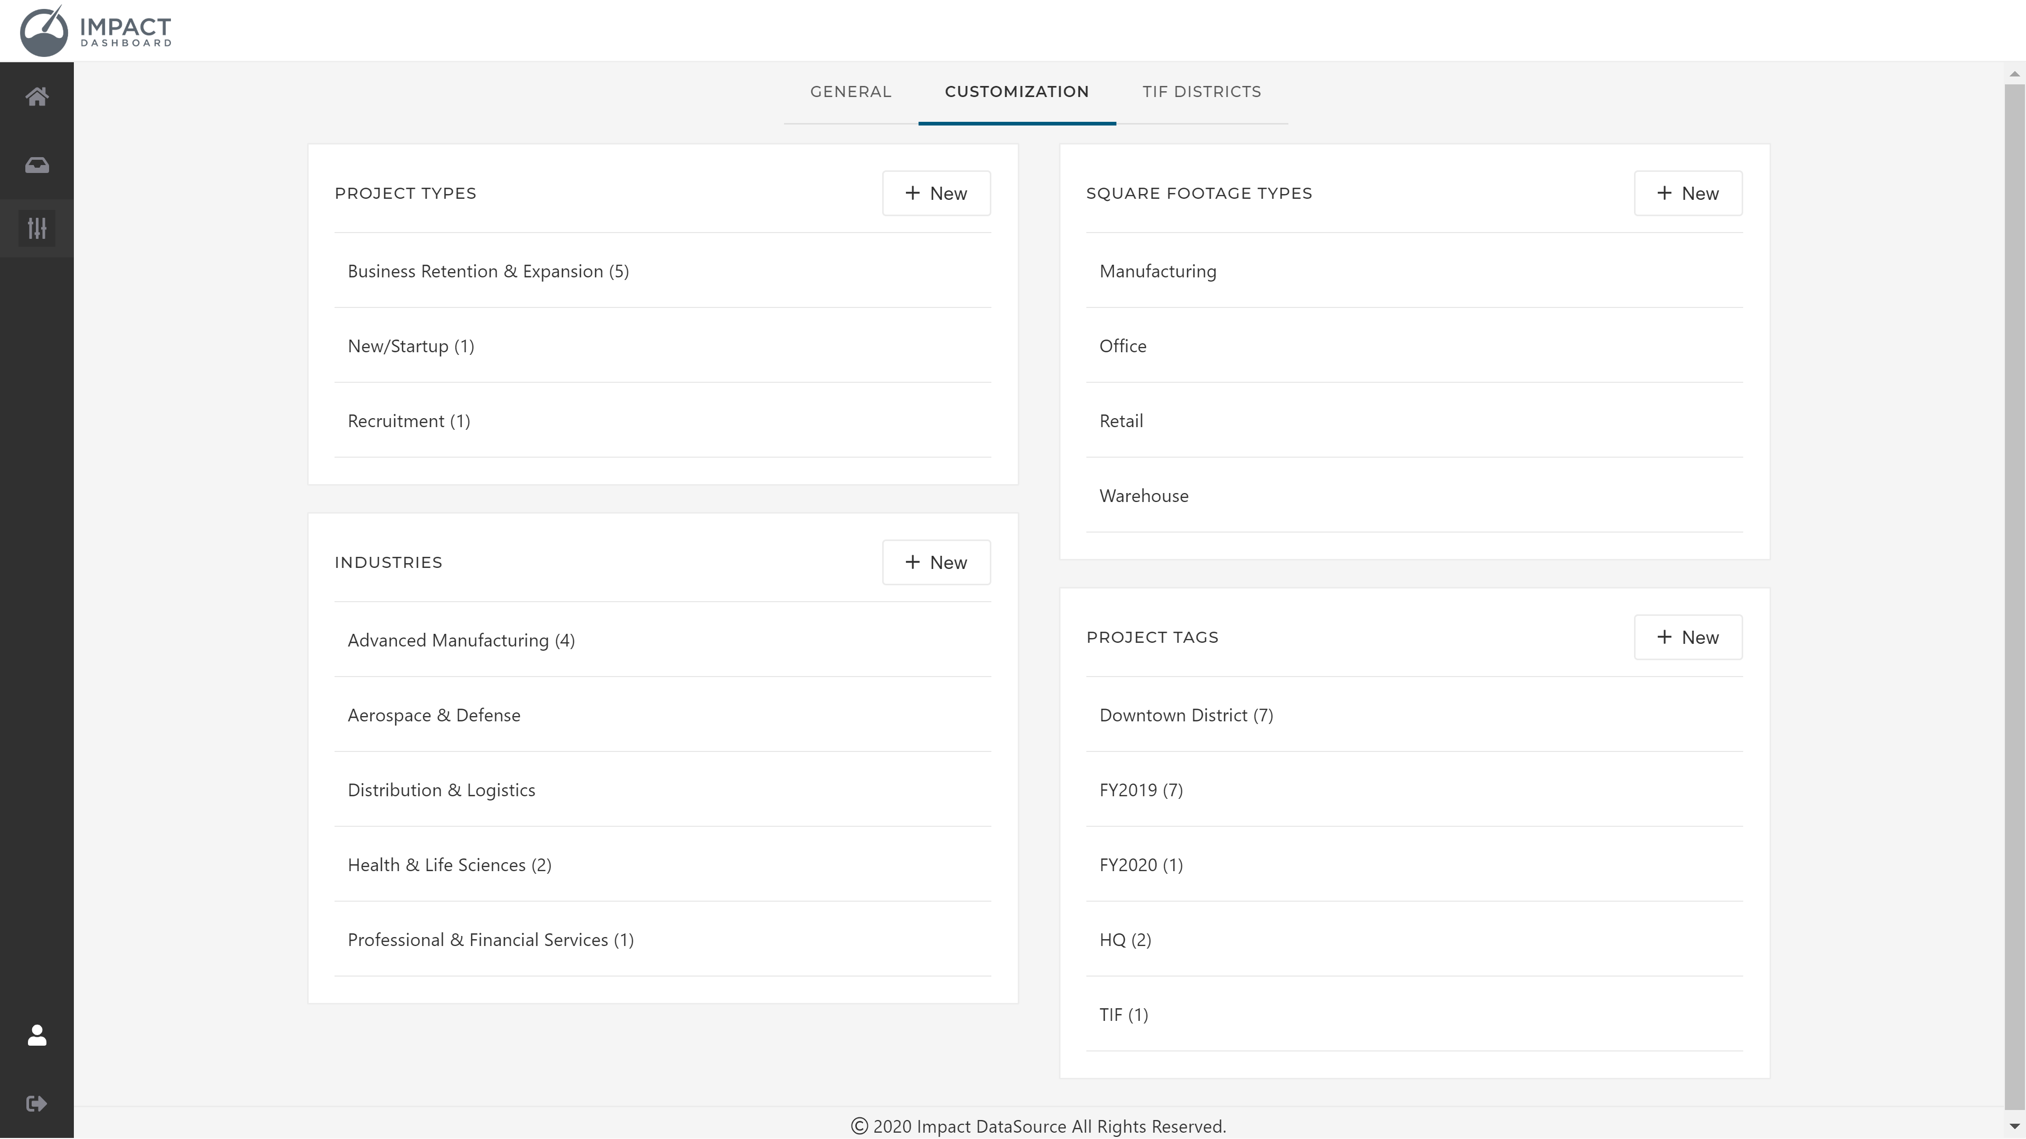Viewport: 2026px width, 1139px height.
Task: Open the TIF (1) tag
Action: coord(1414,1015)
